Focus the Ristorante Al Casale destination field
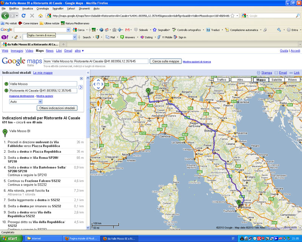Image resolution: width=302 pixels, height=242 pixels. 43,90
